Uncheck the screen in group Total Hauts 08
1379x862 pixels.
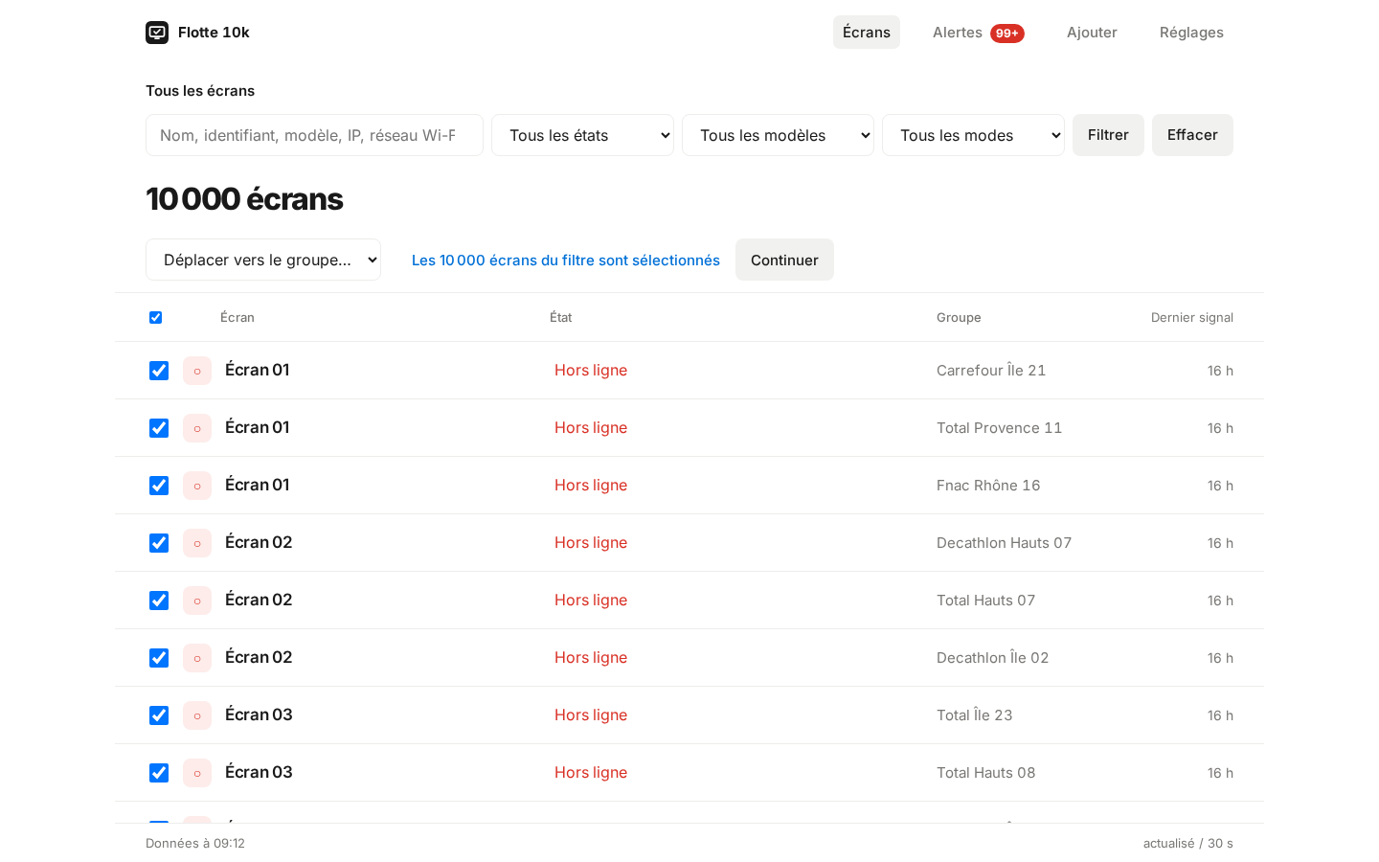point(159,773)
